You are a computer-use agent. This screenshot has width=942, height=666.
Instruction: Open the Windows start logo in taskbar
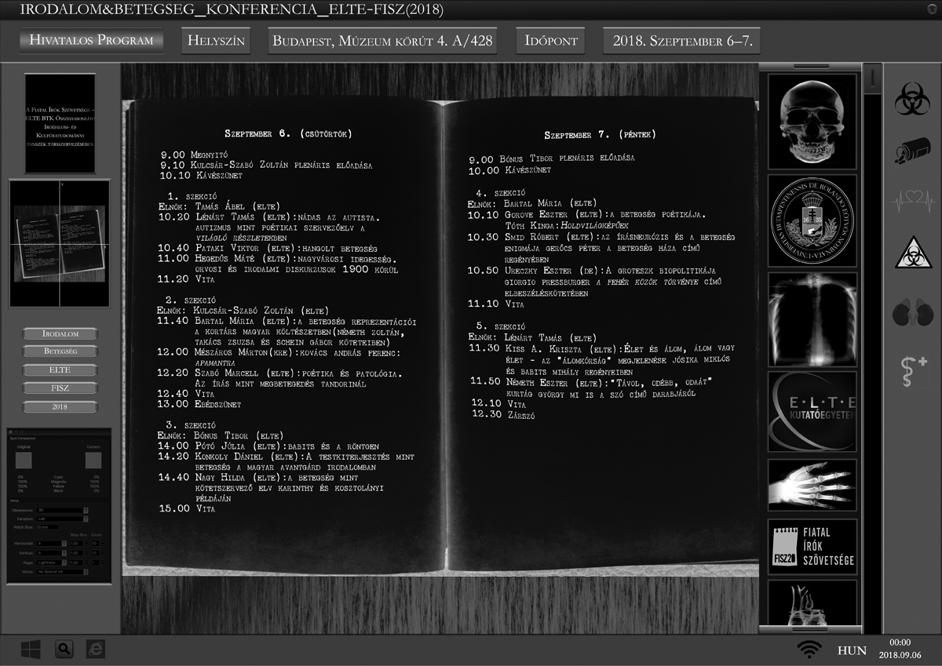31,650
